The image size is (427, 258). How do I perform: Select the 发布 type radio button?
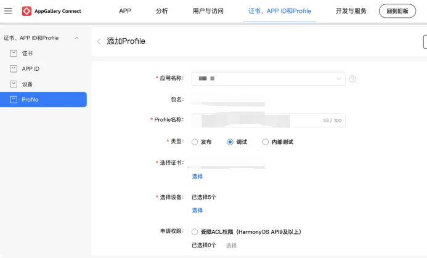point(195,142)
